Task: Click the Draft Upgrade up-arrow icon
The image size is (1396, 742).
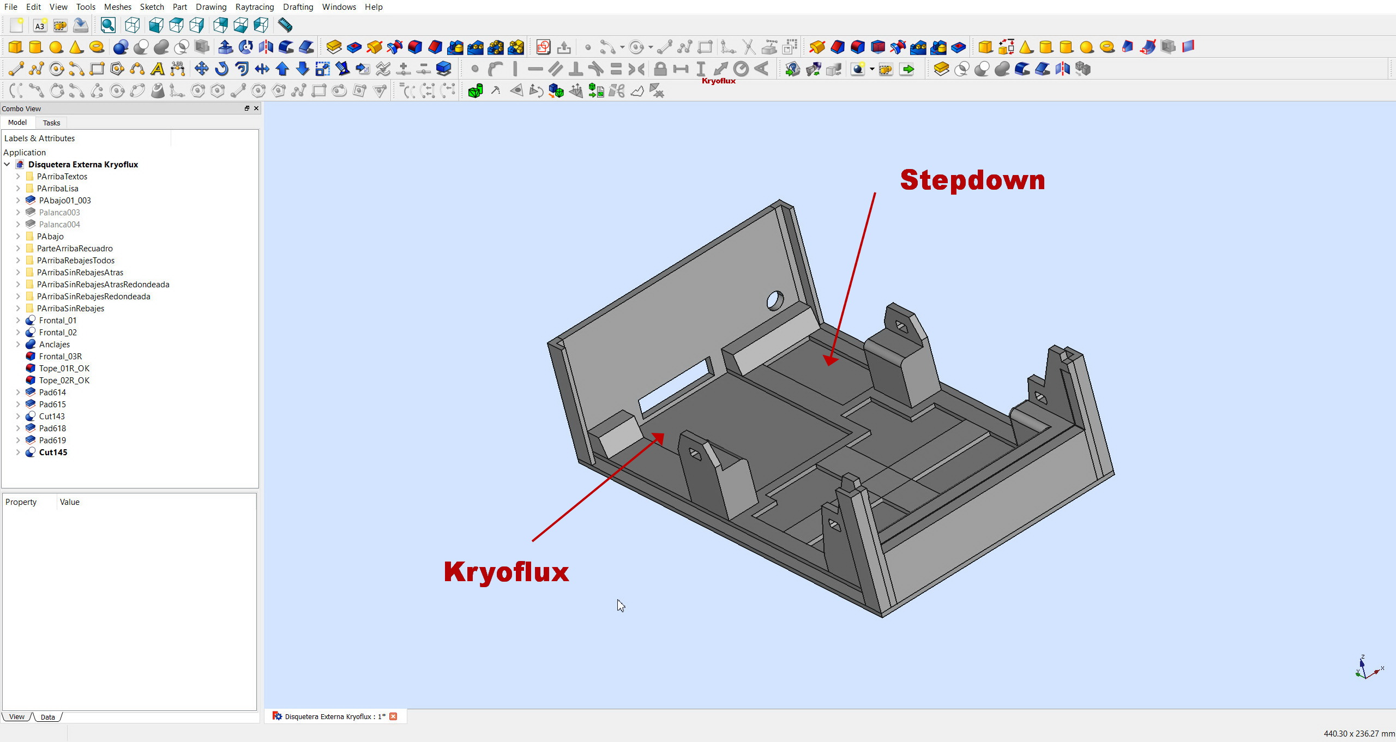Action: 282,69
